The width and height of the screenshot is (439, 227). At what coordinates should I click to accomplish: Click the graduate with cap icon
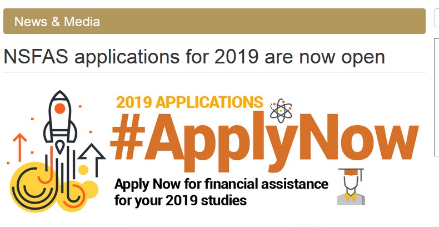click(351, 185)
